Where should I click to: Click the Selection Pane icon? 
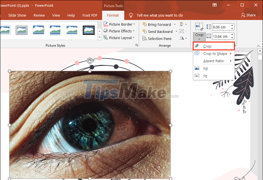coord(144,38)
